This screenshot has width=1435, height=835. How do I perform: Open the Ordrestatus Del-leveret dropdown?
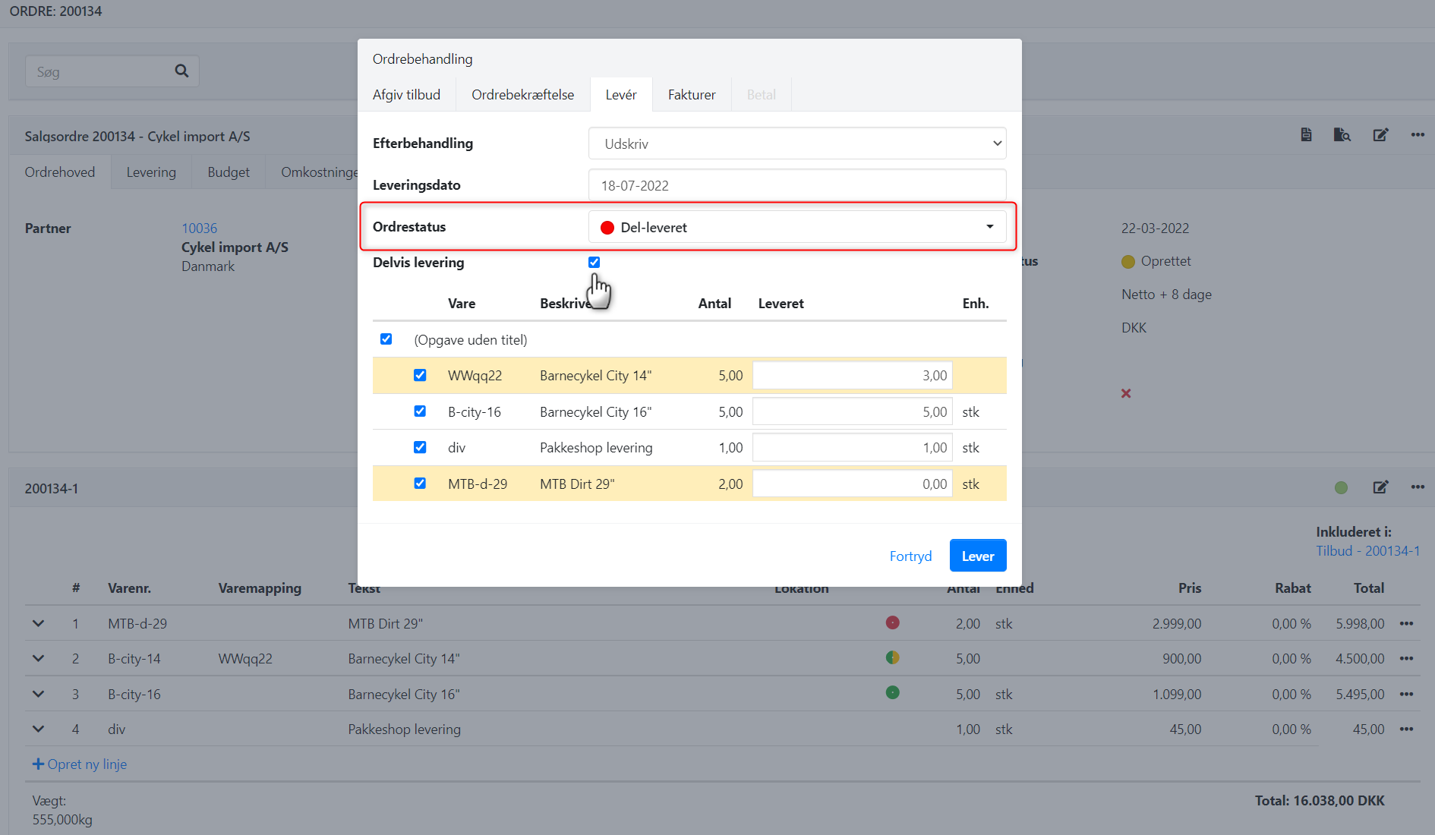(x=797, y=227)
